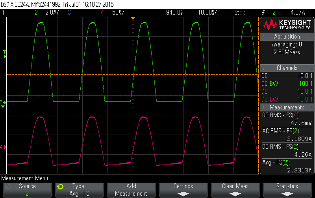Click channel 2 scale 2.0A/ in top bar
Screen dimensions: 315x198
[52, 13]
